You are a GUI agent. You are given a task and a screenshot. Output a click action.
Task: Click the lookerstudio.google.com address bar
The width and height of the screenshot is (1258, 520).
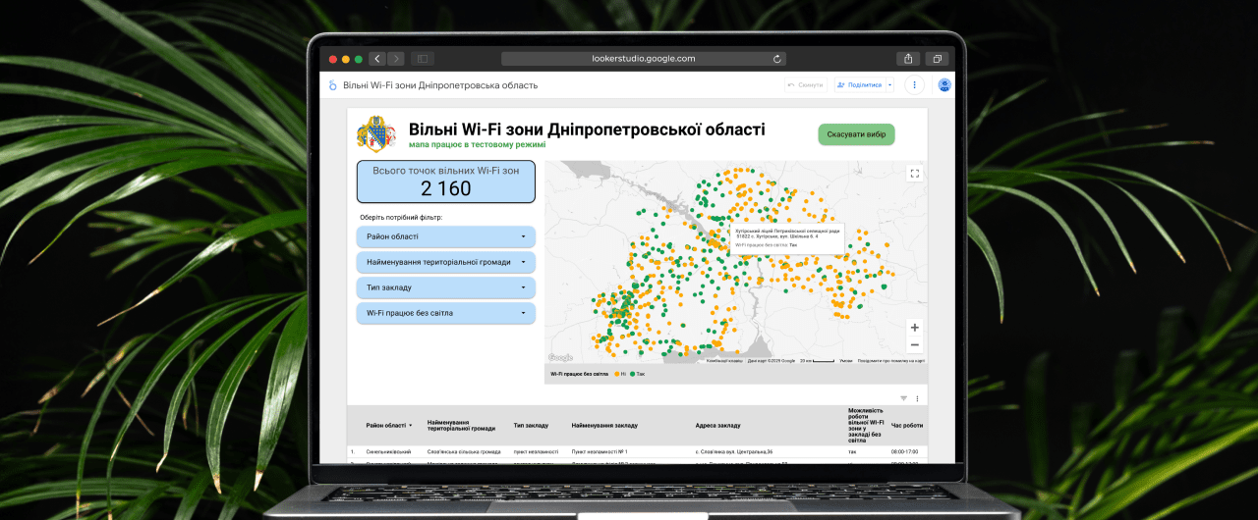click(644, 59)
